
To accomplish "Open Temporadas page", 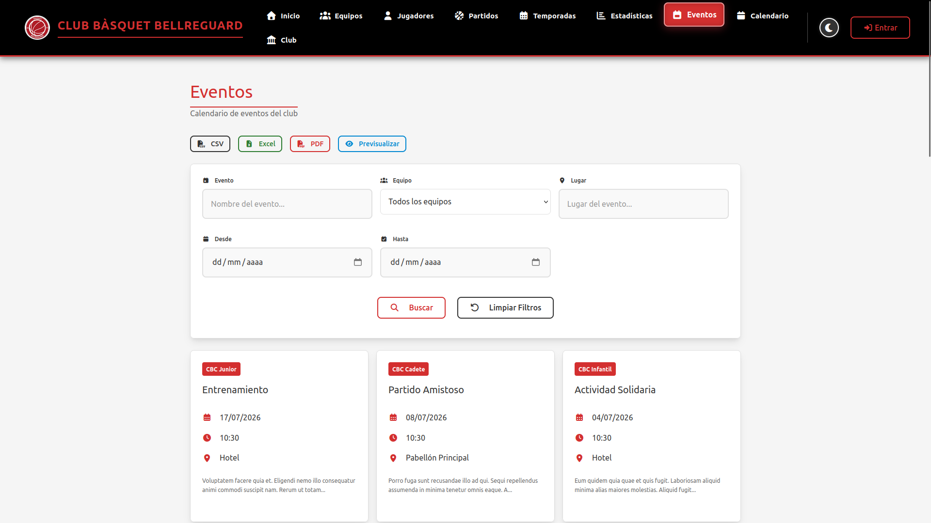I will 547,15.
